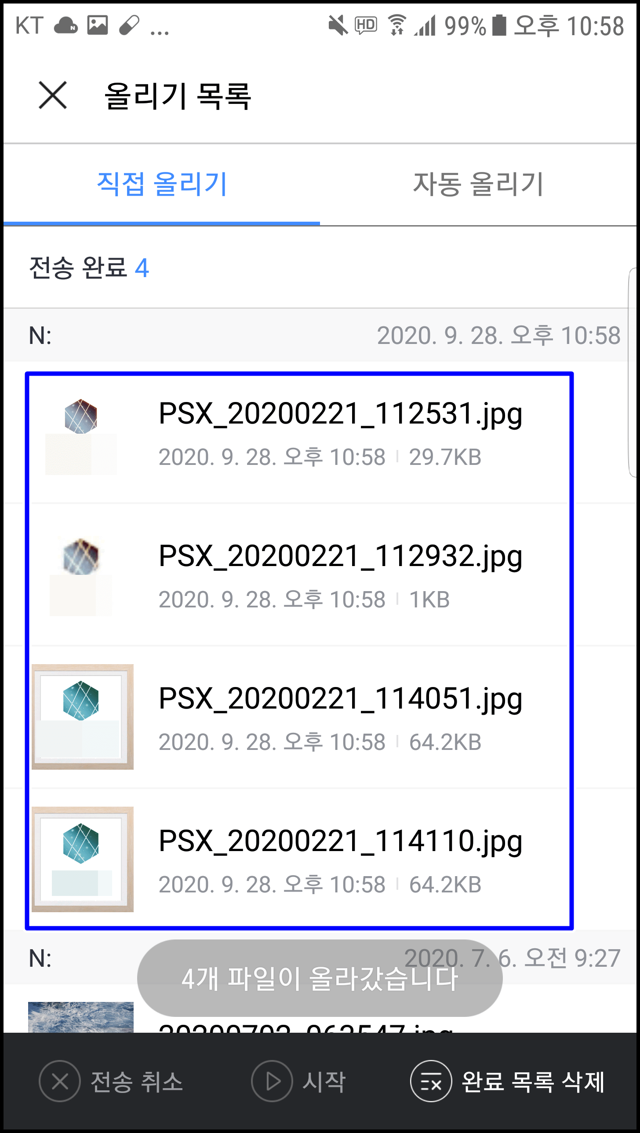Tap the Naver cloud status bar icon
Screen dimensions: 640x1133
click(x=65, y=26)
